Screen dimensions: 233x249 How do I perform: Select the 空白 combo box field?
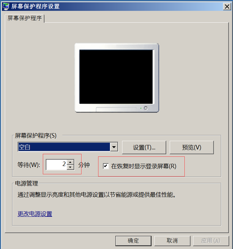pos(68,147)
